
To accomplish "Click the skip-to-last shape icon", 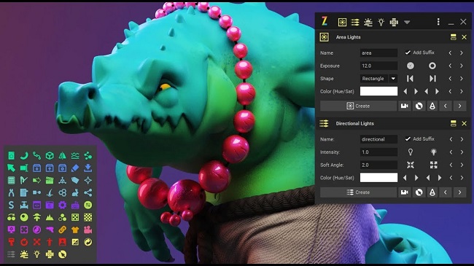I will (432, 79).
